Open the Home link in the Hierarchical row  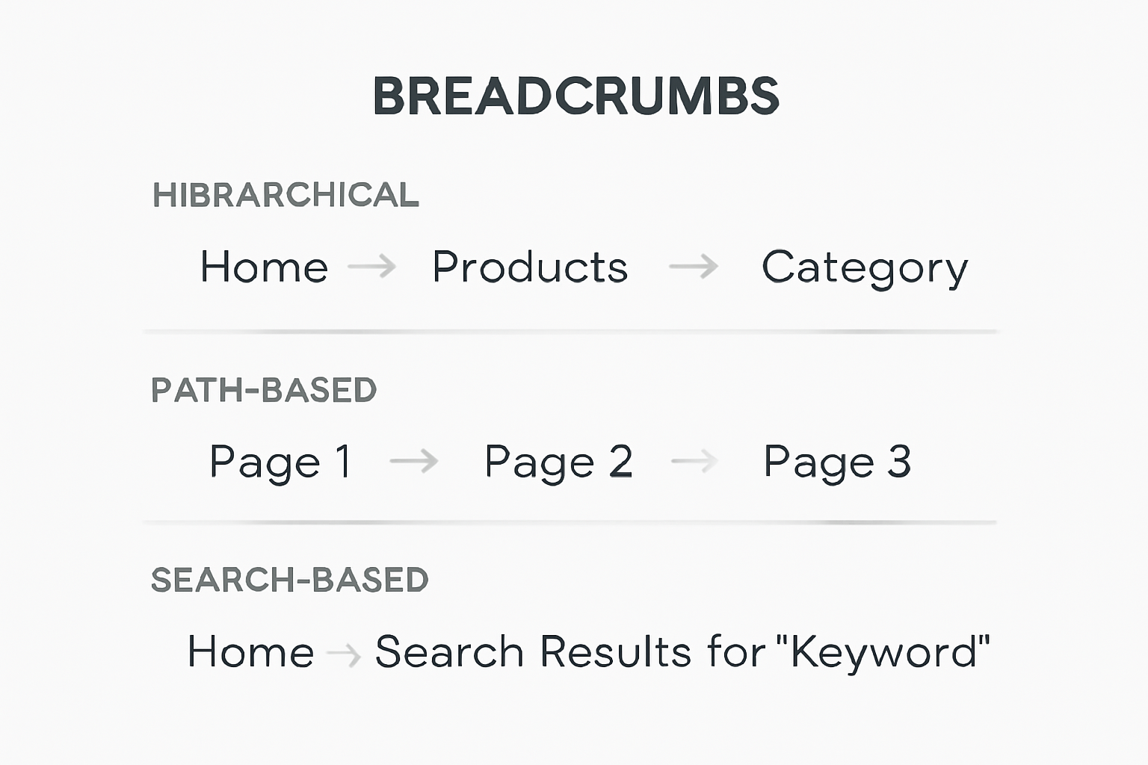(264, 267)
